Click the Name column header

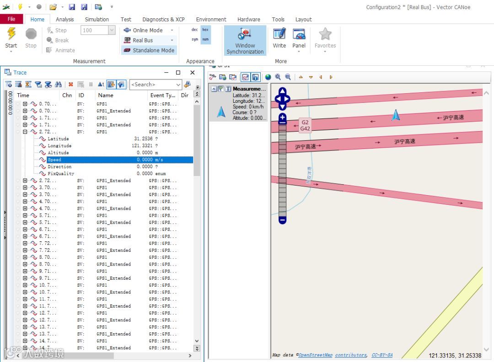(106, 95)
